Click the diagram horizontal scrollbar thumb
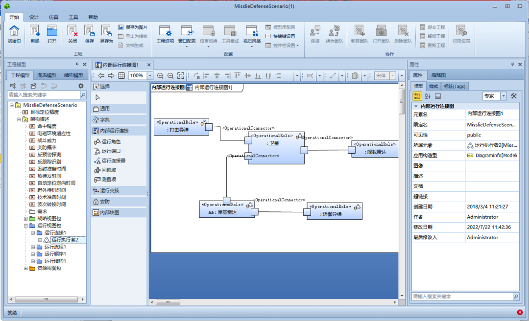Screen dimensions: 529x321 (x=168, y=302)
